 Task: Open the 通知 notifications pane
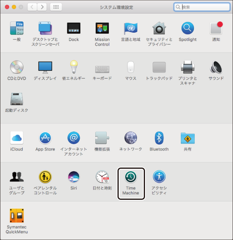pos(216,28)
